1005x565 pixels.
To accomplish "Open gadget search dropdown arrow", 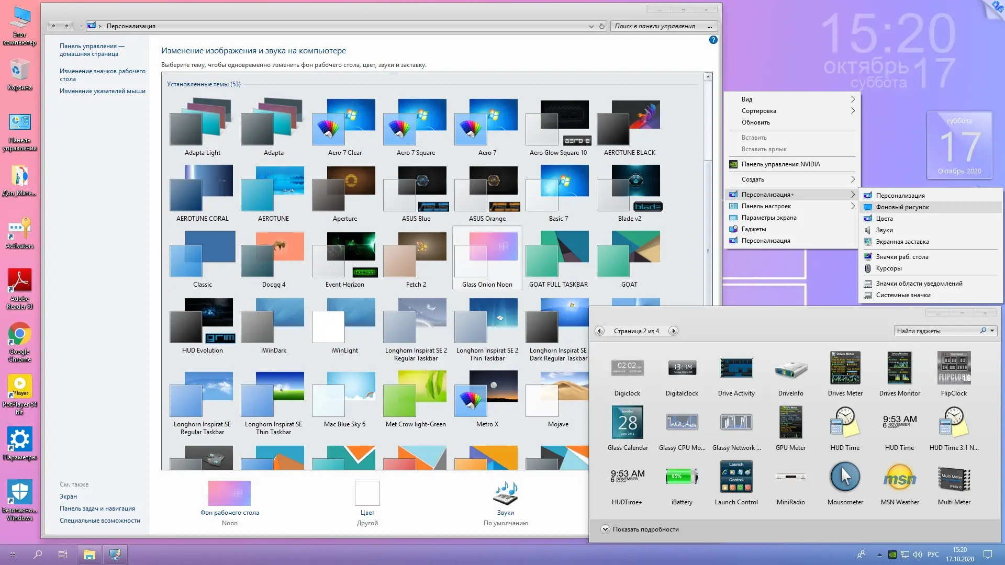I will point(992,331).
